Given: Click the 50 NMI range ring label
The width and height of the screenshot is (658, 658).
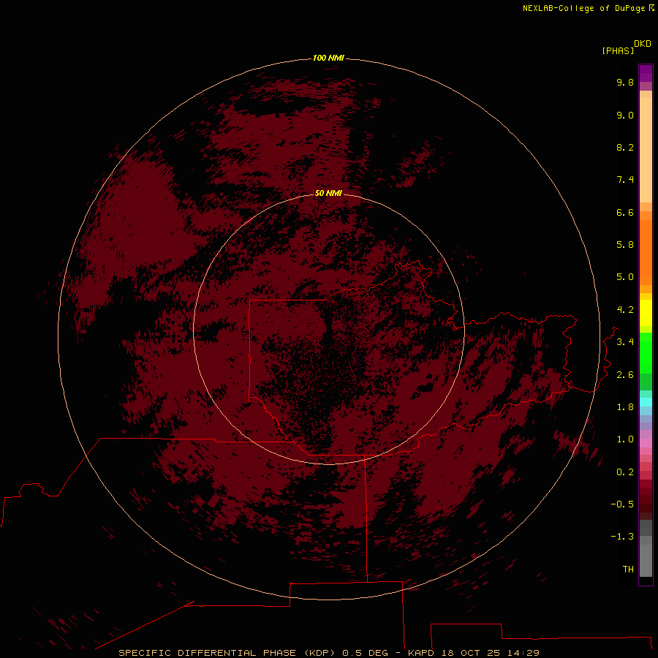Looking at the screenshot, I should coord(328,193).
